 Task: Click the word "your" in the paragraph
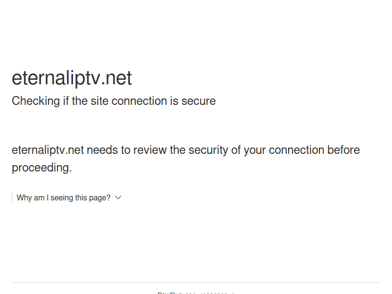(255, 150)
